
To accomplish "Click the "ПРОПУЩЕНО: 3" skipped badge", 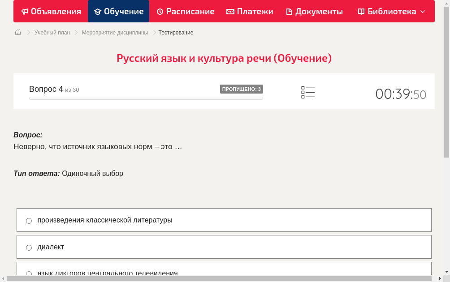I will (242, 89).
